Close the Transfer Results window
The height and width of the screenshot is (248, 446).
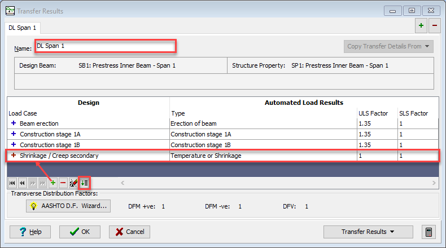click(x=431, y=11)
